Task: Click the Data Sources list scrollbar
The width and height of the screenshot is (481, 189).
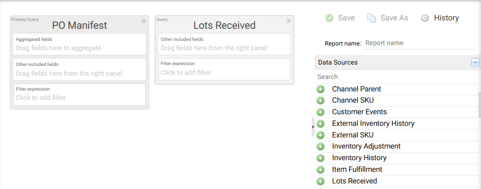Action: click(479, 104)
